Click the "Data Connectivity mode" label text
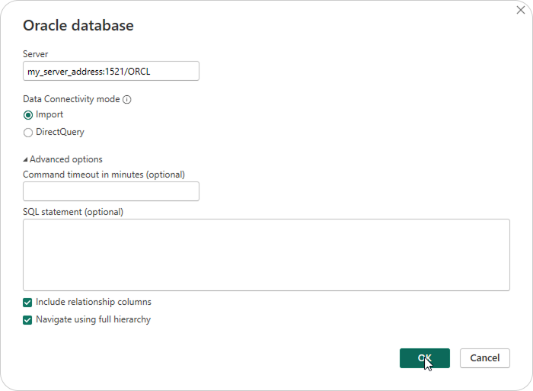 (x=72, y=99)
